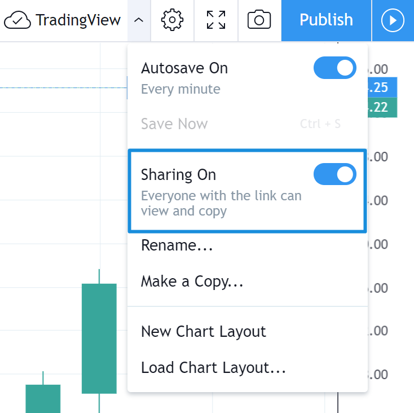Open Load Chart Layout... dialog
Image resolution: width=414 pixels, height=413 pixels.
tap(213, 368)
